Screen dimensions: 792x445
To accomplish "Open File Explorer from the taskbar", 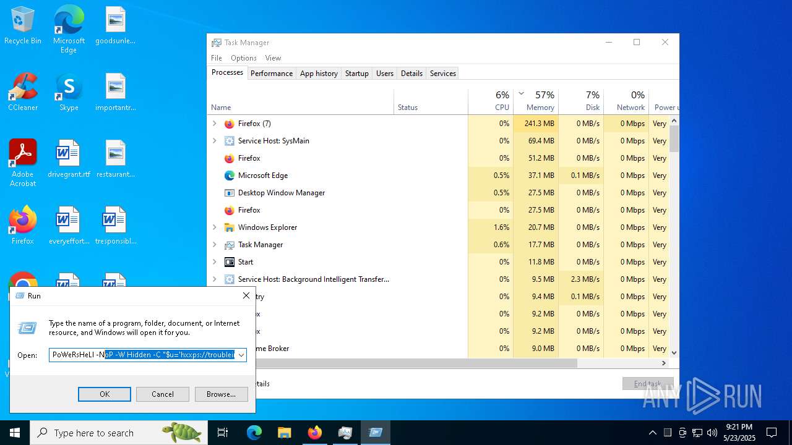I will click(x=284, y=433).
